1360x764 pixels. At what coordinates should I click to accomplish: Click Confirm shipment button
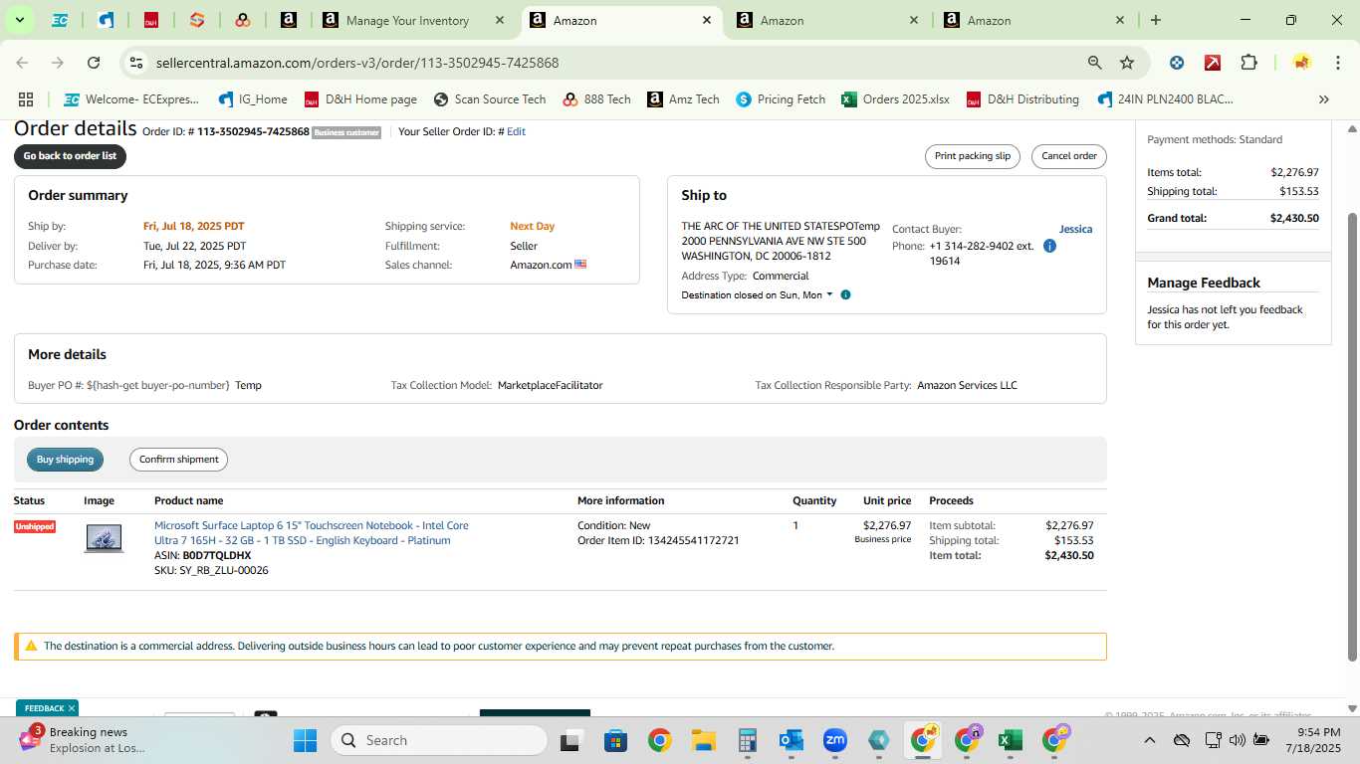pos(178,460)
